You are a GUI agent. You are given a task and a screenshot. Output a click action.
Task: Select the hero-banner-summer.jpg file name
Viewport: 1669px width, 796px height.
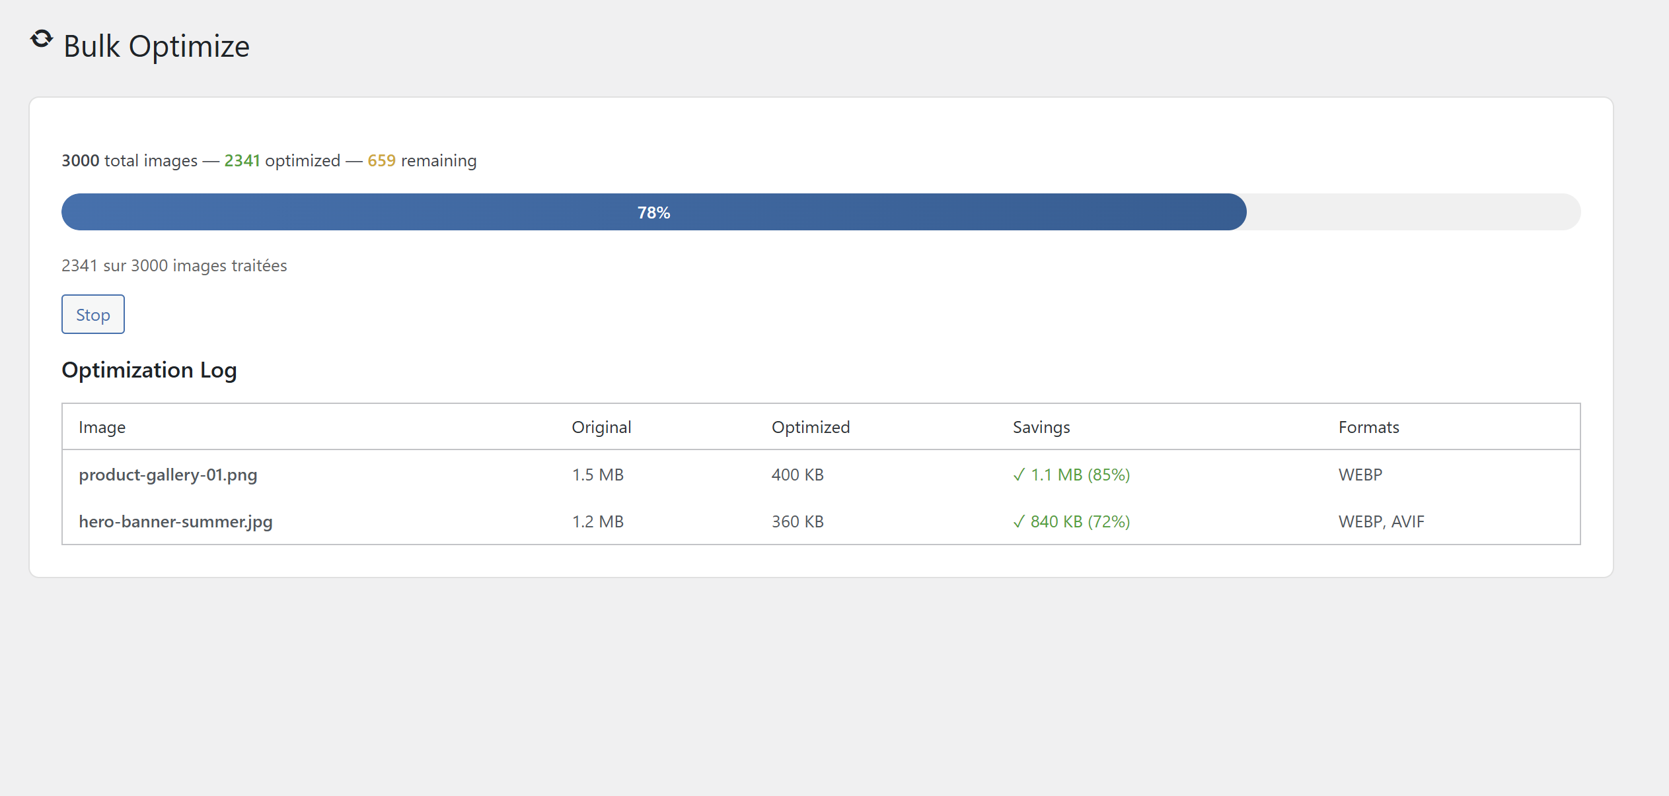click(x=176, y=521)
